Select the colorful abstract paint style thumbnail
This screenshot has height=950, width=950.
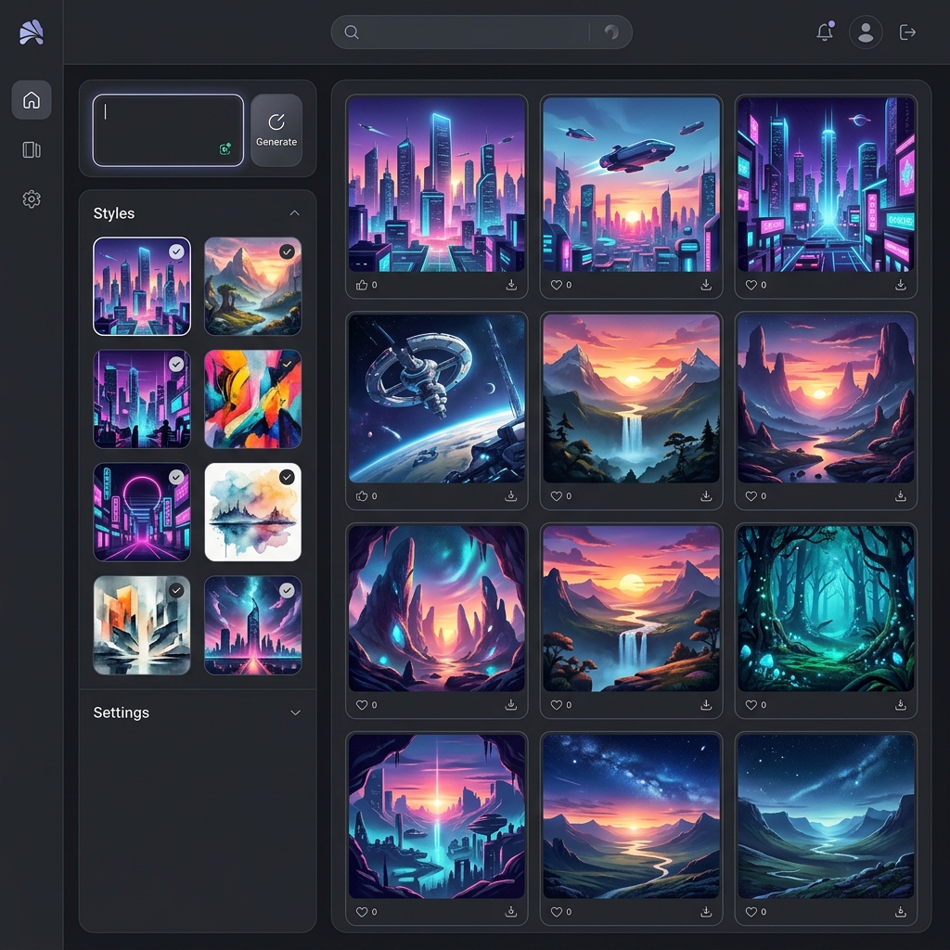click(252, 399)
